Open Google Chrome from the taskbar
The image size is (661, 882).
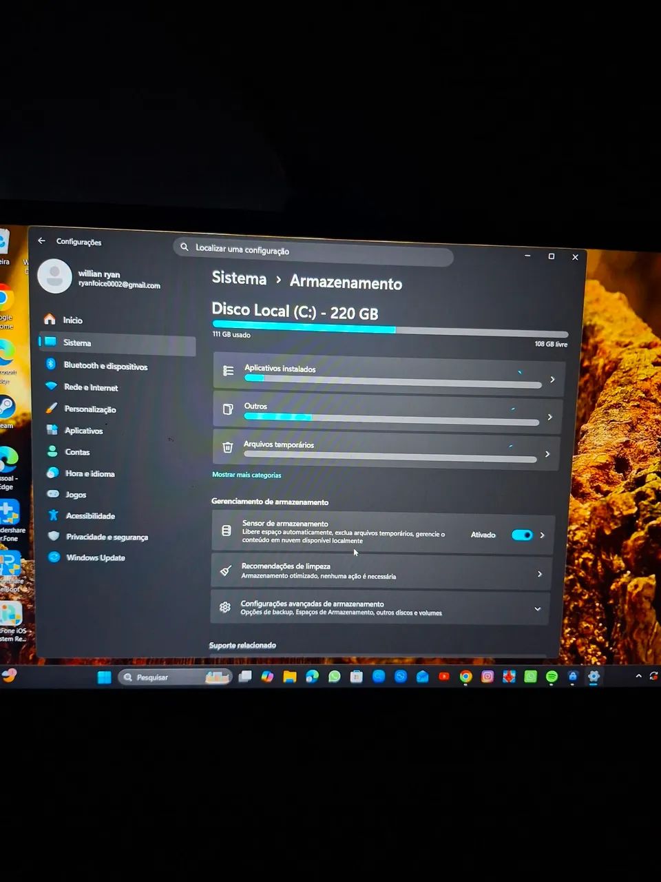[465, 677]
